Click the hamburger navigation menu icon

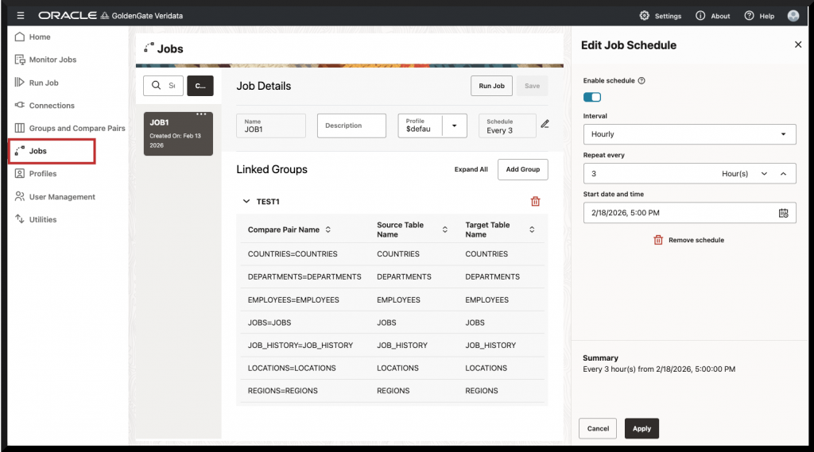(x=20, y=16)
